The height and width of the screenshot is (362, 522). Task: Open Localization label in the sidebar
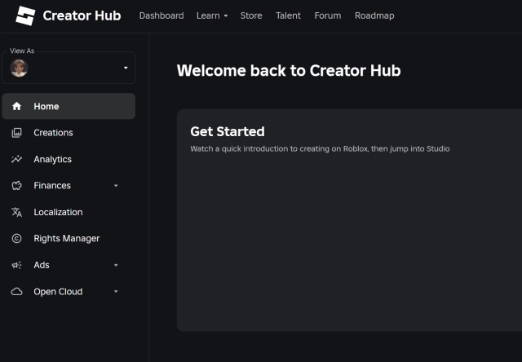click(58, 212)
